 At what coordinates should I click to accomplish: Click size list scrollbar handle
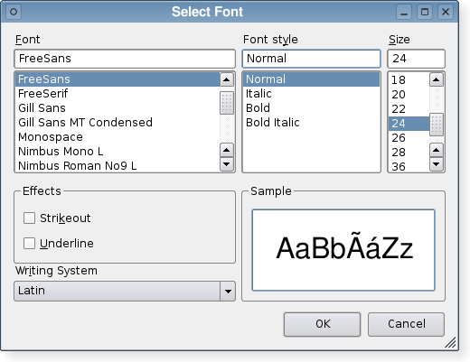437,125
